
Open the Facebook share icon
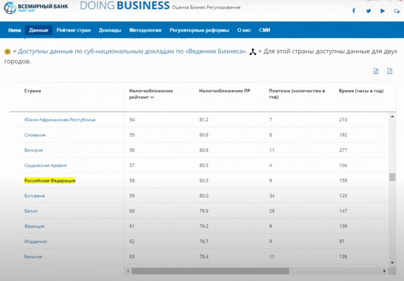click(x=354, y=11)
